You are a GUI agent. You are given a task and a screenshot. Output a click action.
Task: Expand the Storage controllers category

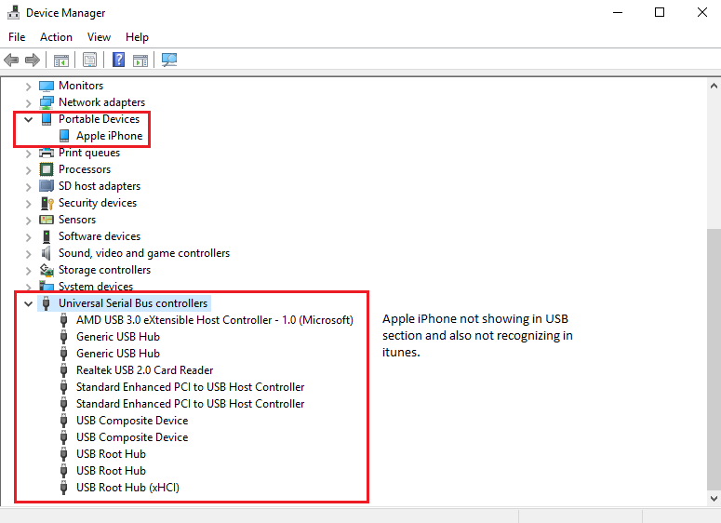coord(28,271)
